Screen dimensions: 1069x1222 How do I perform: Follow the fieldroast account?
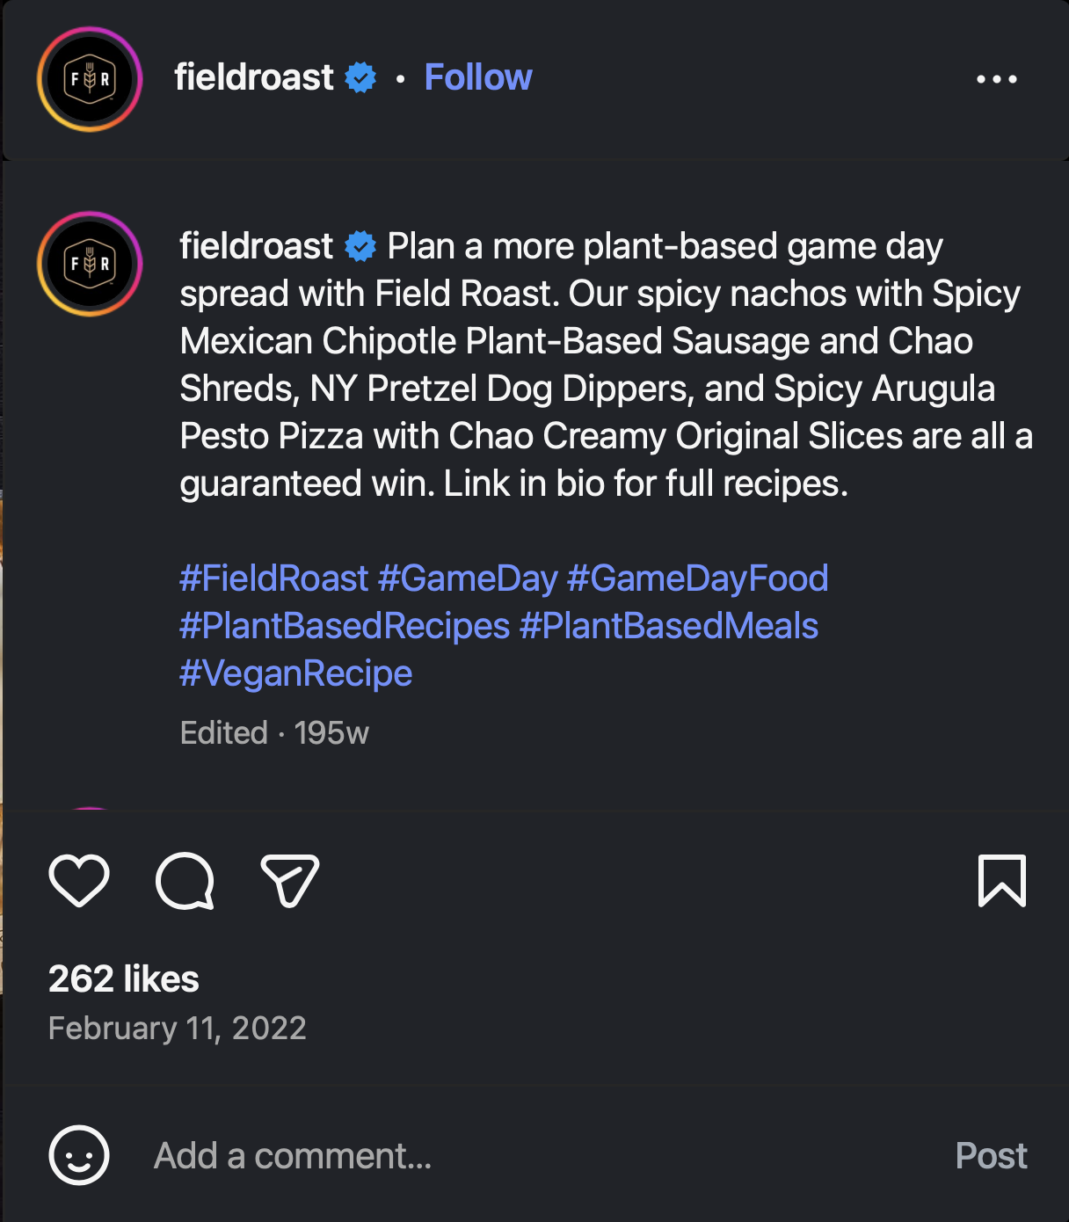478,77
